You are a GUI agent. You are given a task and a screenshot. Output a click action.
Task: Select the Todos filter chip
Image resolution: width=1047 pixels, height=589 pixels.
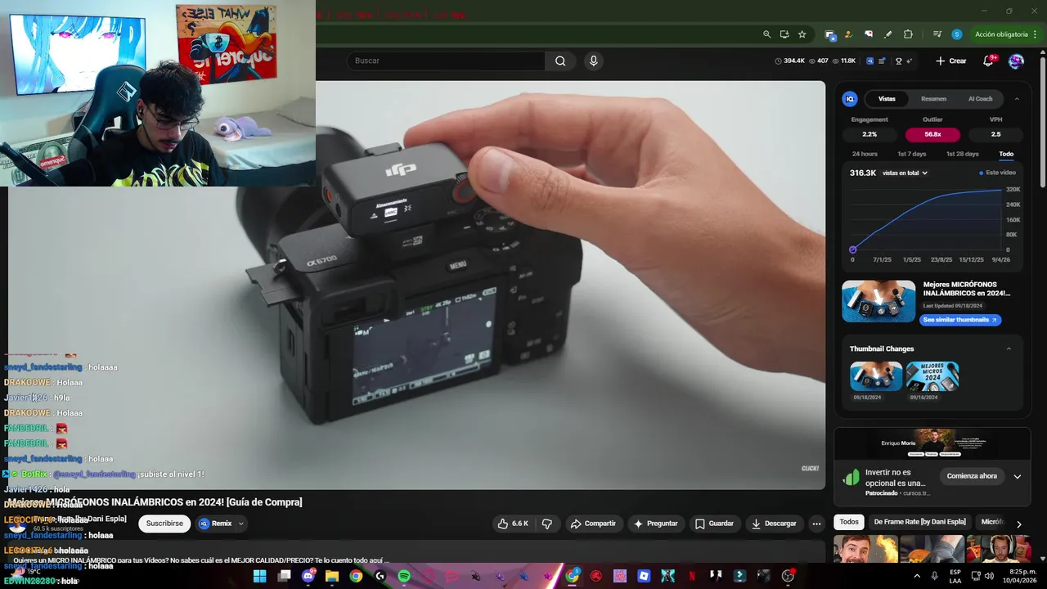point(849,522)
